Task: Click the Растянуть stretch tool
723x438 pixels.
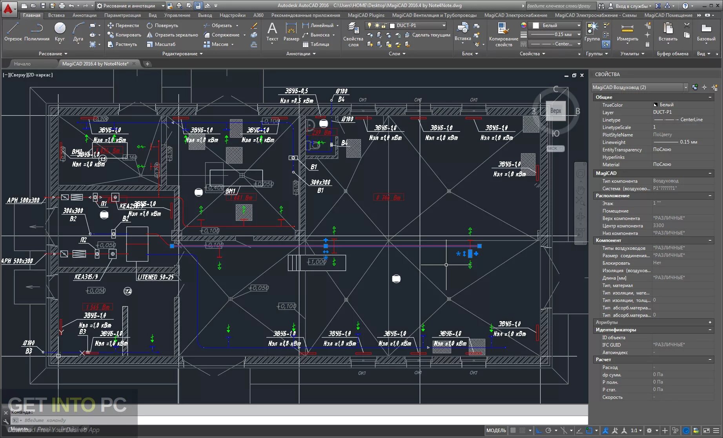Action: coord(122,44)
